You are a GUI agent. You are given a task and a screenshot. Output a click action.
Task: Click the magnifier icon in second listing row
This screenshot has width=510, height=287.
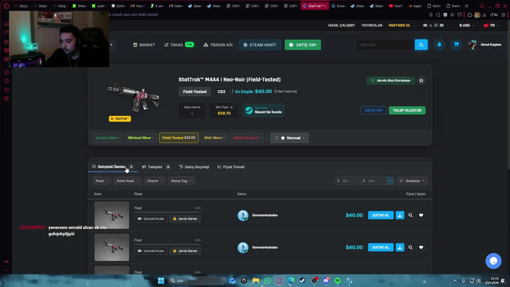coord(410,248)
